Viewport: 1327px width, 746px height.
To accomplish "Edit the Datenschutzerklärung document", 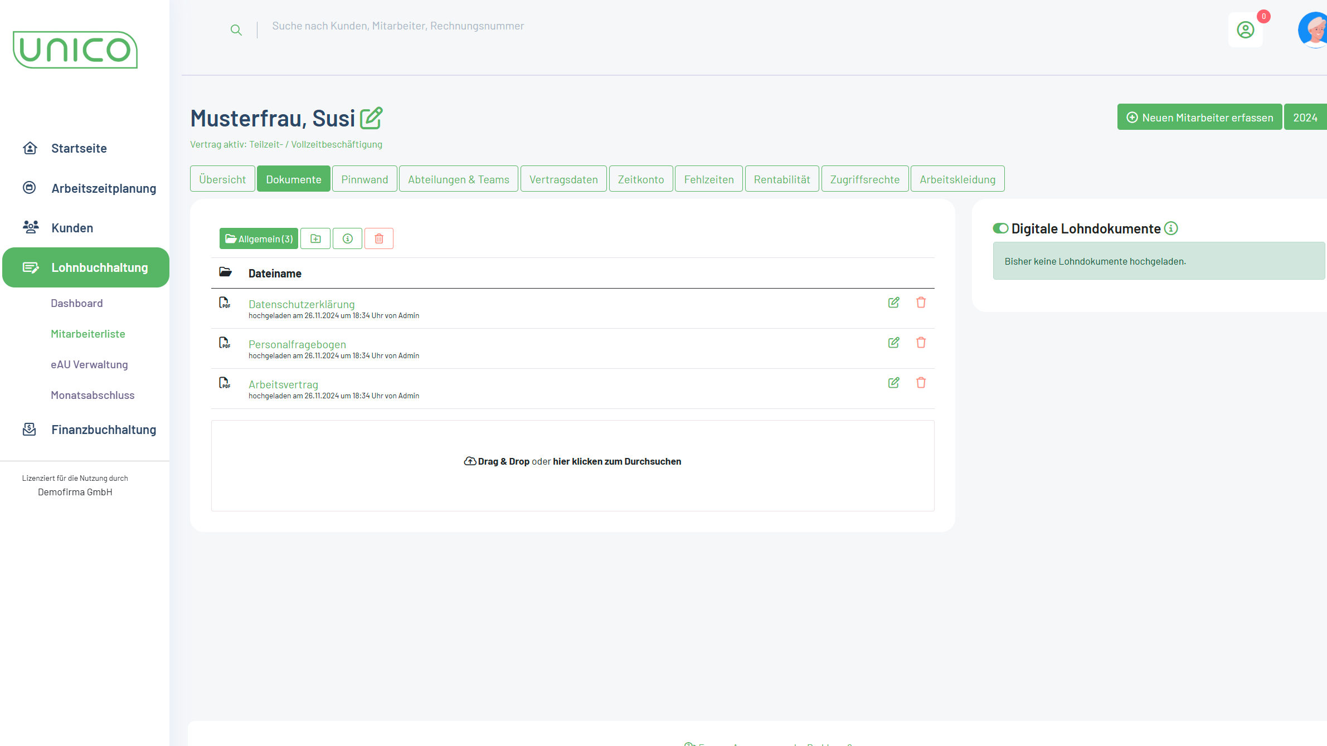I will coord(893,303).
